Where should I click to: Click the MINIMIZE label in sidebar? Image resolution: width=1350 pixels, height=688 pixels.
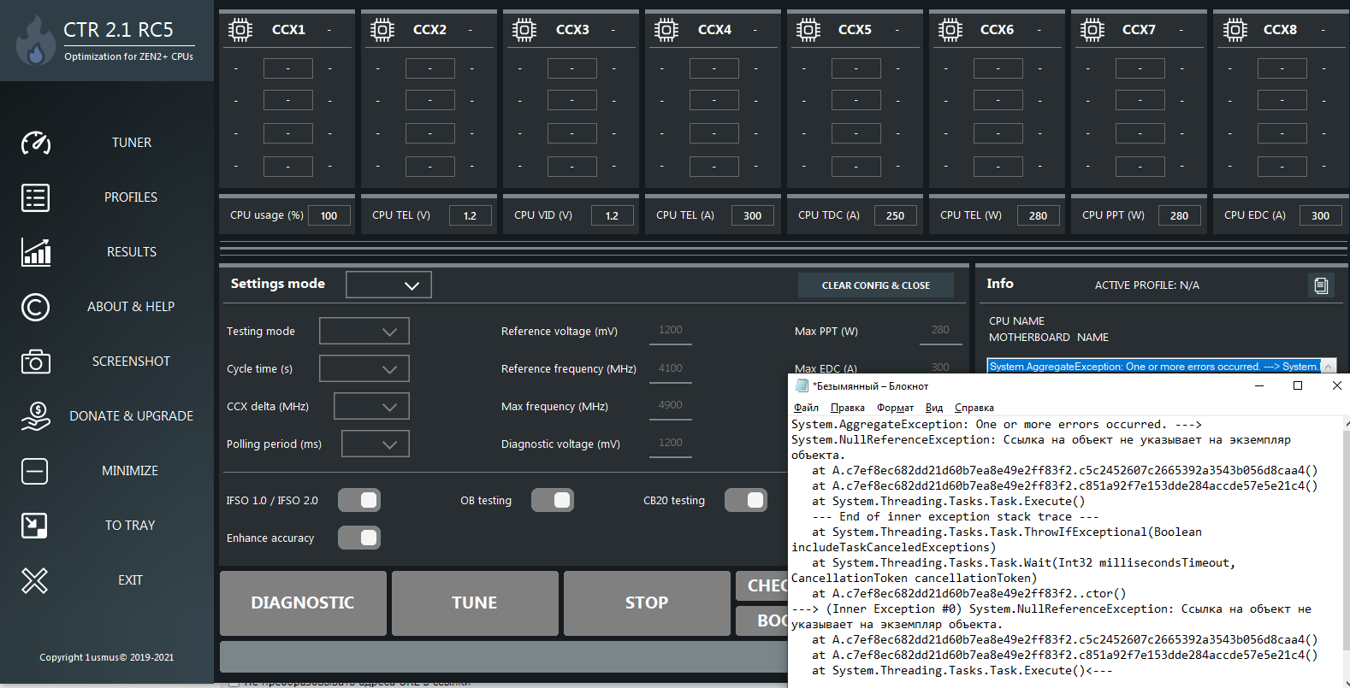(130, 471)
